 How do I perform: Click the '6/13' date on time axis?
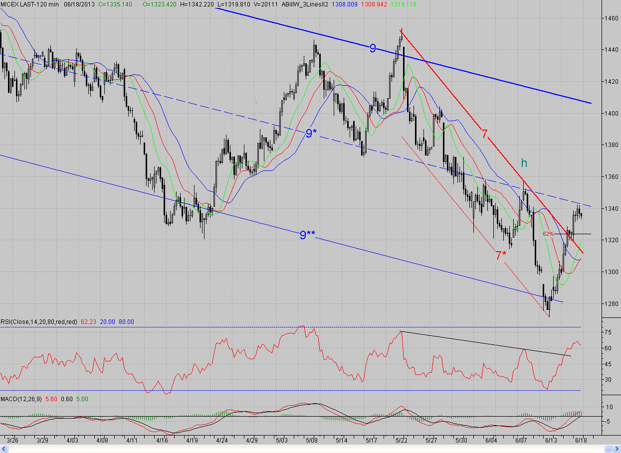tap(551, 441)
